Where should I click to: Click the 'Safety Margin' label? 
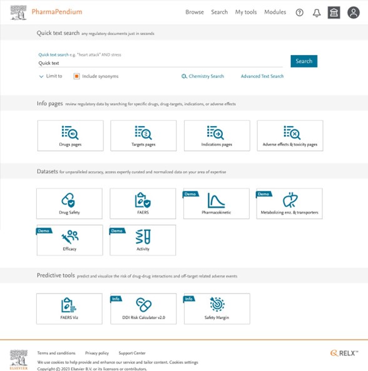click(217, 317)
